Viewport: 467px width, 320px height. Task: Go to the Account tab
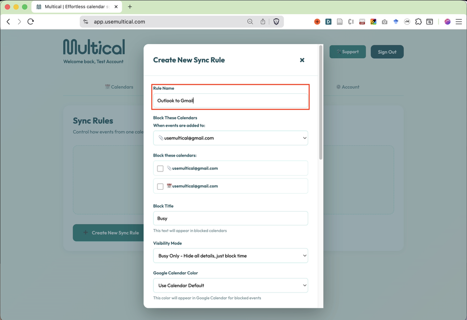[348, 87]
